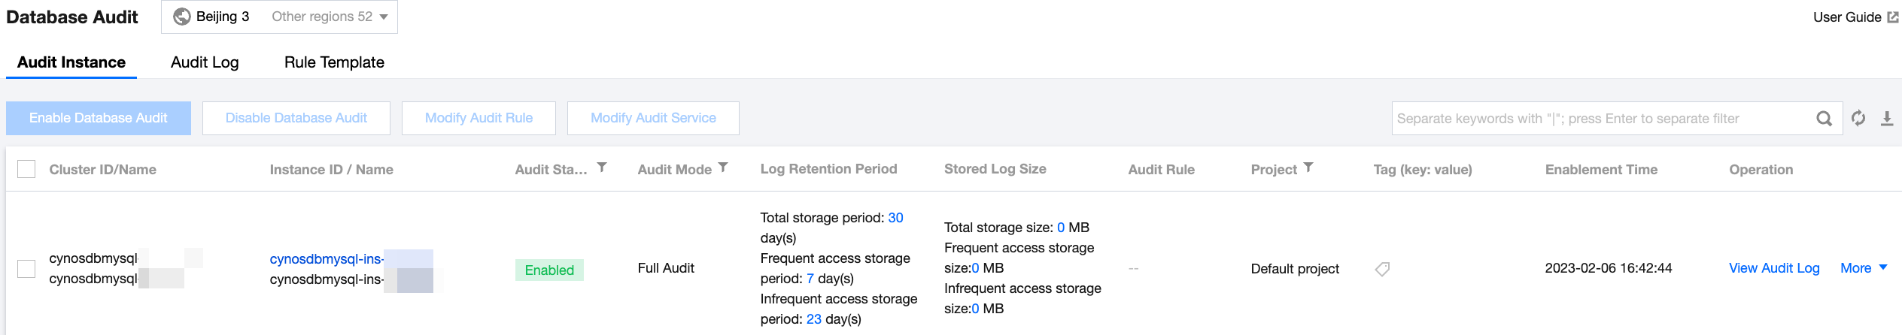Open the Rule Template tab
Image resolution: width=1902 pixels, height=335 pixels.
[334, 62]
